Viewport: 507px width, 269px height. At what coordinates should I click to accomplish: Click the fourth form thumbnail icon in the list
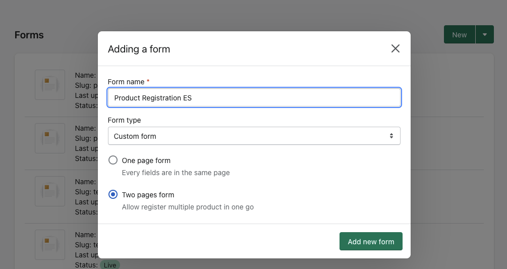[50, 245]
